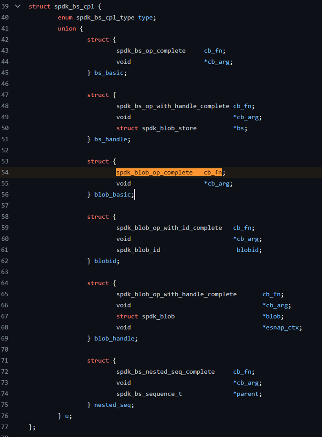Click the *parent pointer member
The width and height of the screenshot is (322, 437).
[246, 394]
